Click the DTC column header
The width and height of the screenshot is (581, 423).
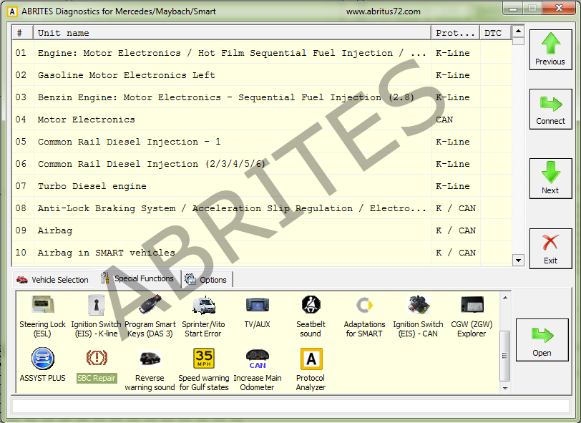pyautogui.click(x=495, y=33)
